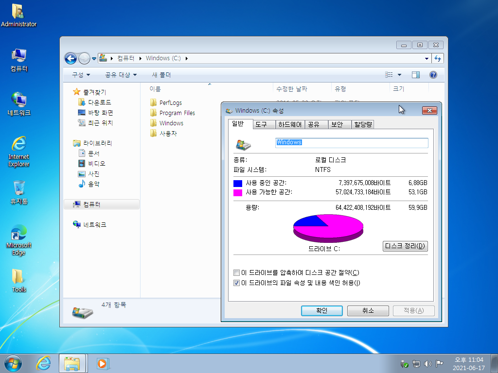Open the 네트워크 desktop icon
Screen dimensions: 498x373
[x=19, y=104]
